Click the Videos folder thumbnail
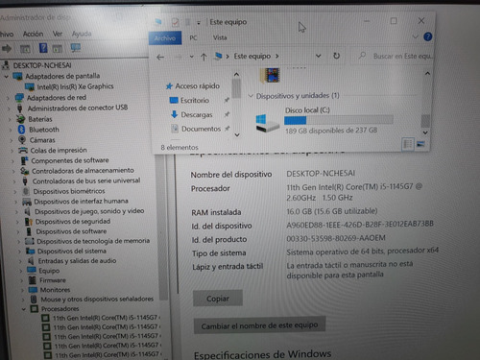This screenshot has height=360, width=480. click(271, 76)
